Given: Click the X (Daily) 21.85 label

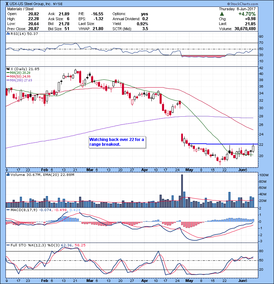Looking at the screenshot, I should click(25, 69).
